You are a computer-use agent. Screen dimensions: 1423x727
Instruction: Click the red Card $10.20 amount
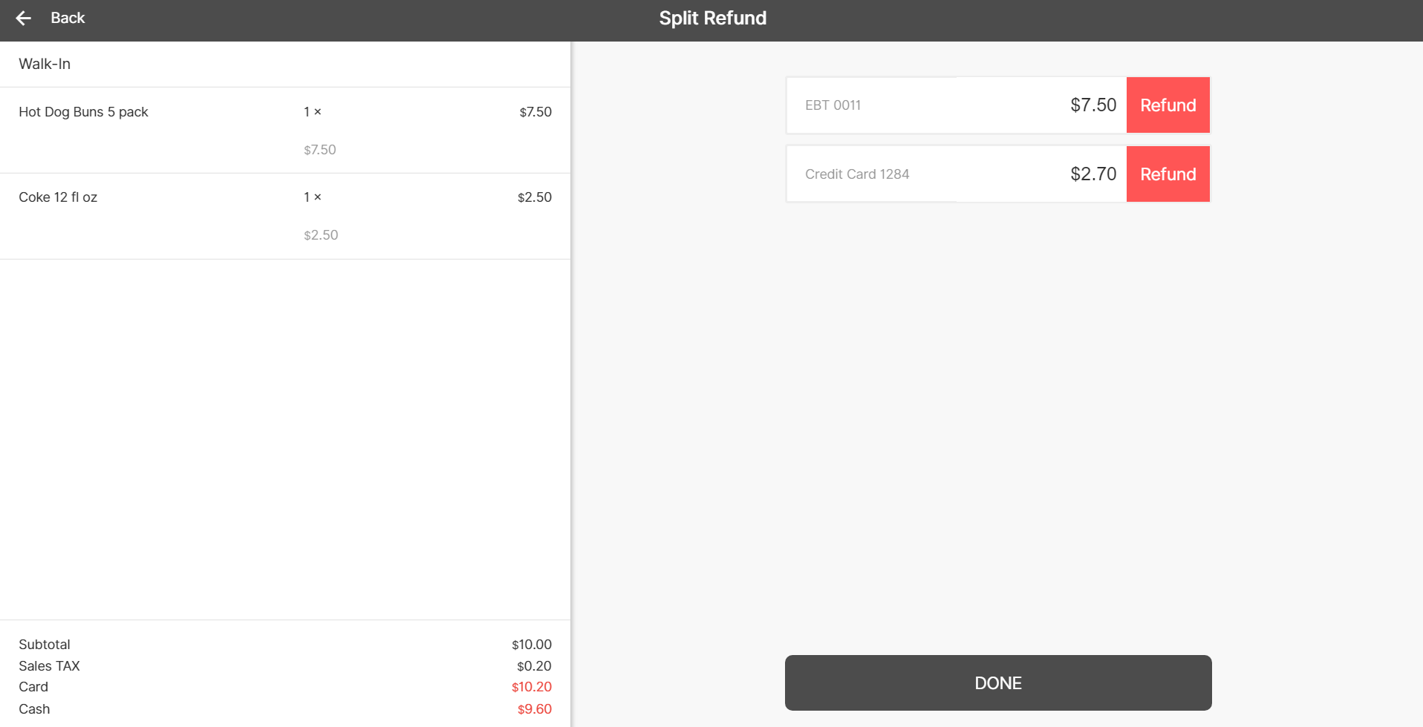[x=531, y=687]
